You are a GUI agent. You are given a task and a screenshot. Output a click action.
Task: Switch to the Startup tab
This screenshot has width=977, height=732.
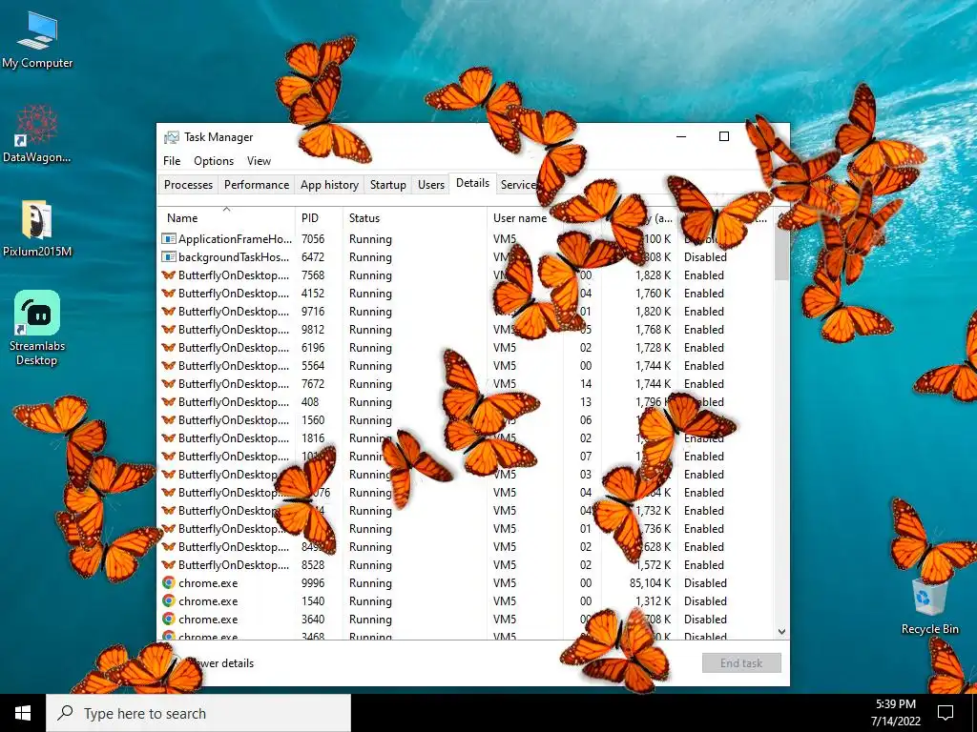click(387, 185)
